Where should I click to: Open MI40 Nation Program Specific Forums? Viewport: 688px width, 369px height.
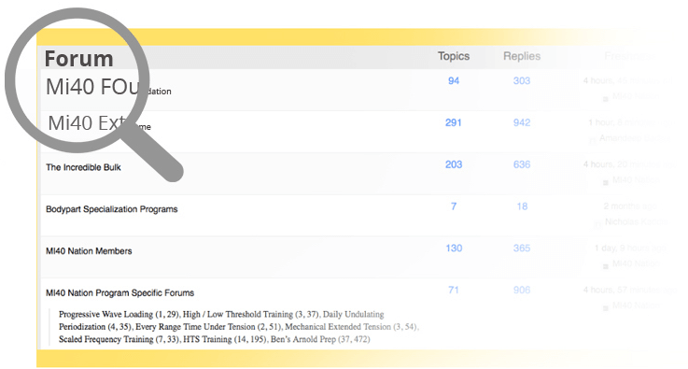(119, 292)
